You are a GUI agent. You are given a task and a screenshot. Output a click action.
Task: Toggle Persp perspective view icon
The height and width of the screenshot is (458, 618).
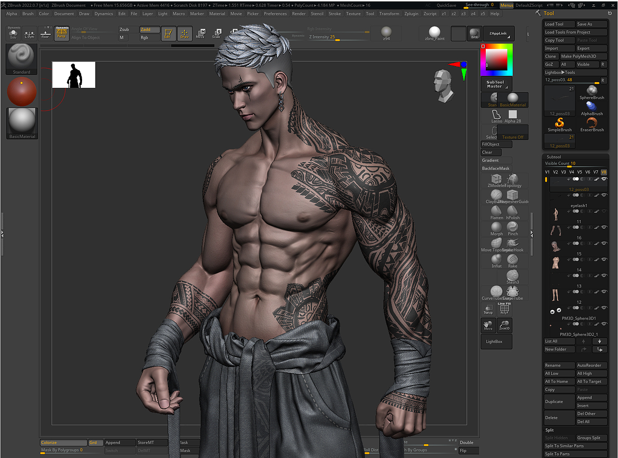61,33
